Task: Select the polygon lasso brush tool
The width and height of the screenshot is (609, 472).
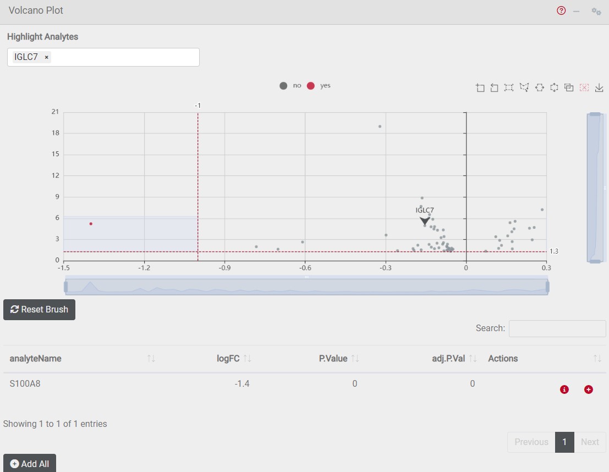Action: pyautogui.click(x=524, y=88)
